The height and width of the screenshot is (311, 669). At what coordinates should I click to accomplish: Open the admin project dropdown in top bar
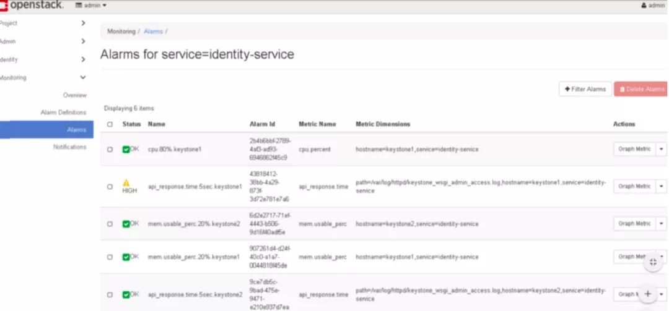point(91,6)
